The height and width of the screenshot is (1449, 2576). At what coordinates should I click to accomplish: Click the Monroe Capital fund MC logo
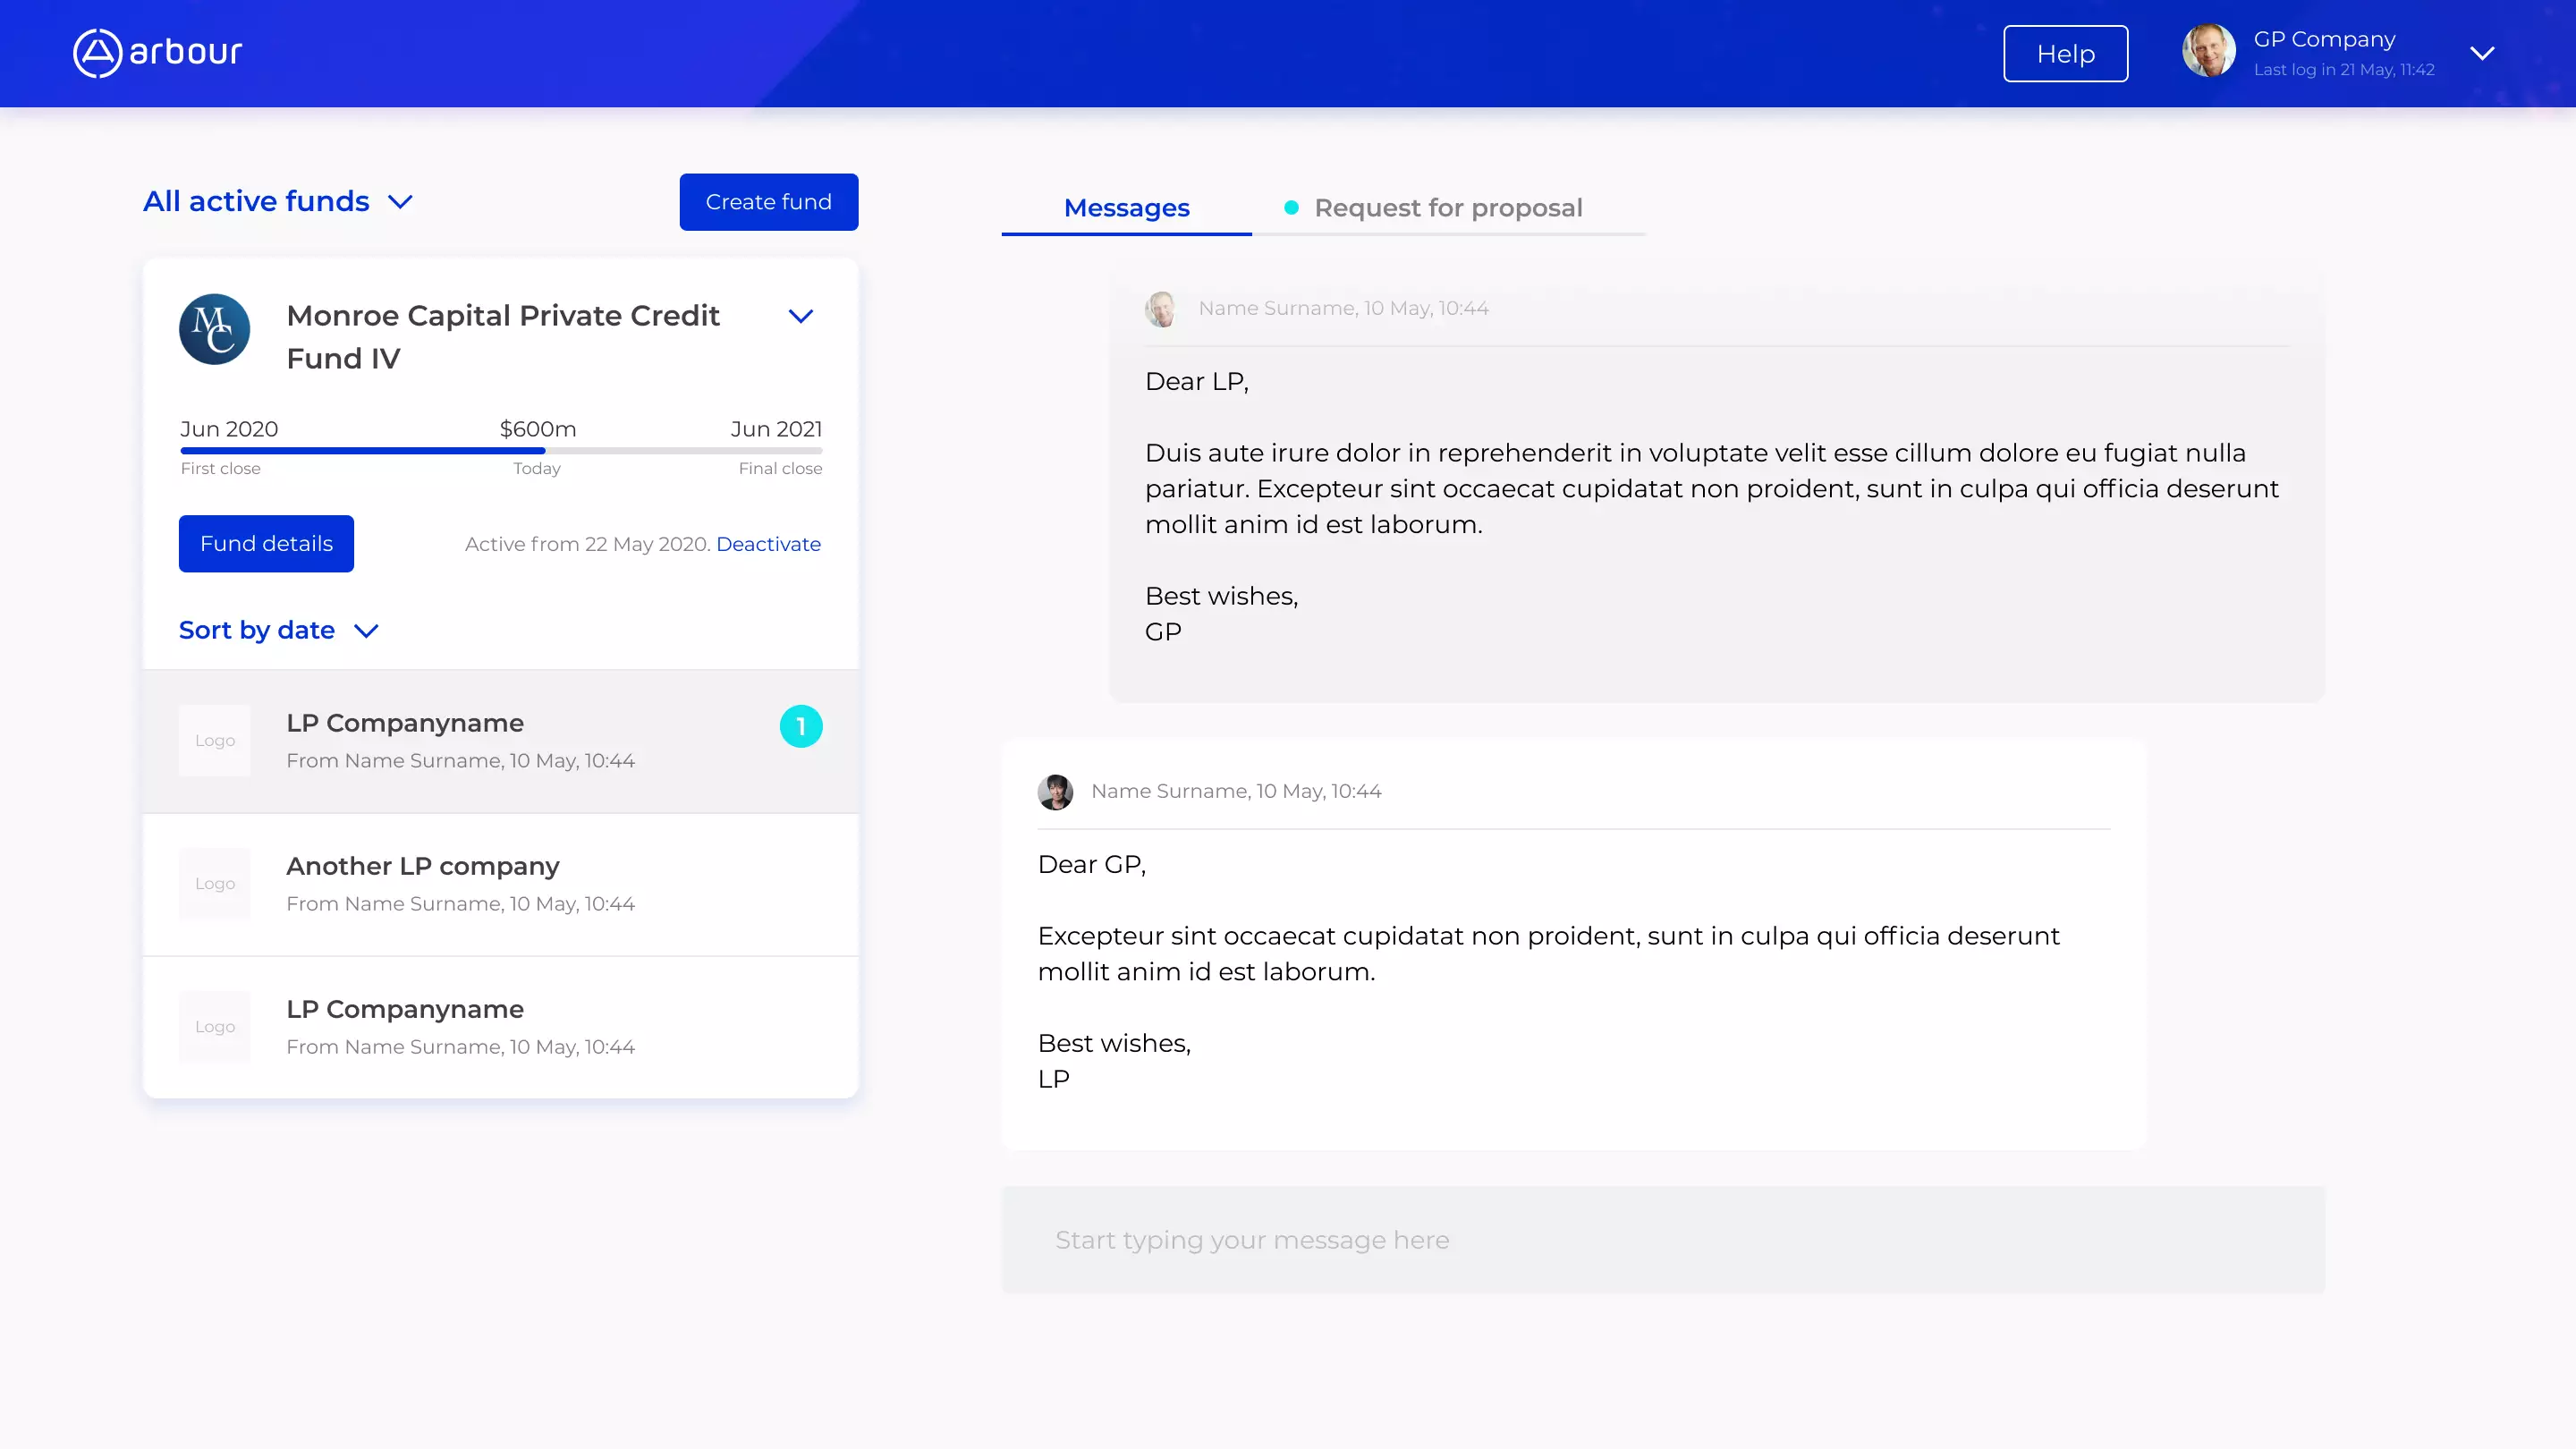click(213, 330)
